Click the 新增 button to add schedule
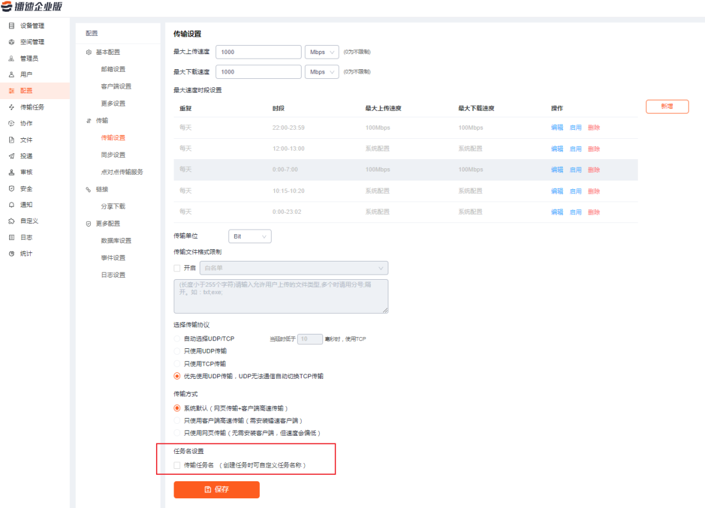The height and width of the screenshot is (508, 705). [x=667, y=106]
